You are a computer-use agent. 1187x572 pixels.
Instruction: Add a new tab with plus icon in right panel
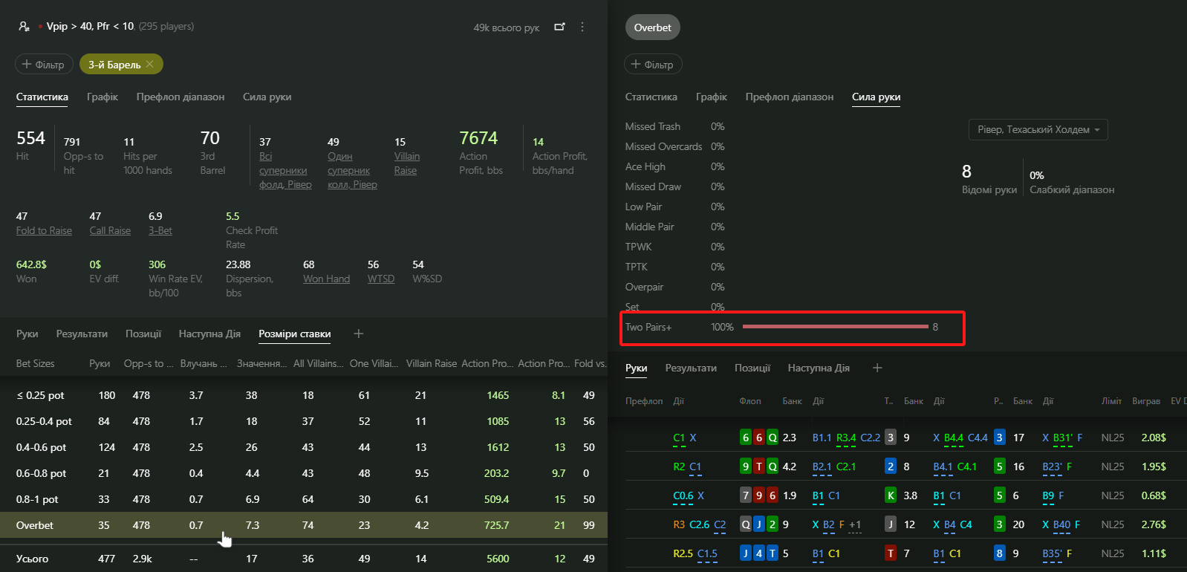pyautogui.click(x=877, y=368)
